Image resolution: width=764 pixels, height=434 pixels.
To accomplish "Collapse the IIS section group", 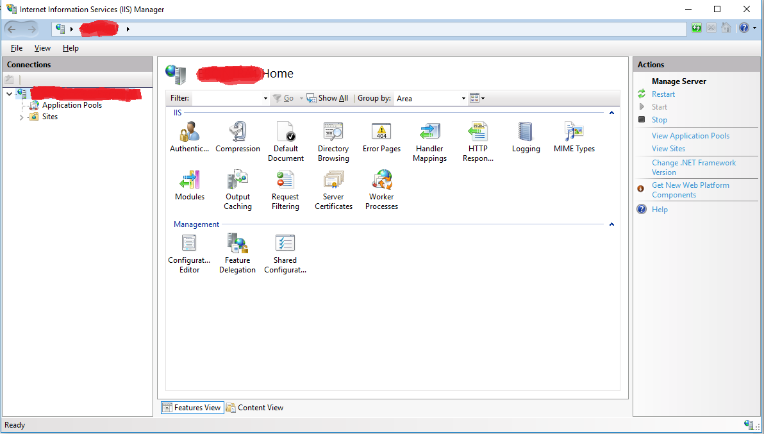I will (611, 113).
